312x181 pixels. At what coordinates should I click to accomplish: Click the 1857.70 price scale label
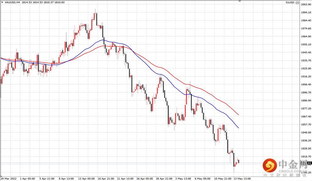(x=306, y=125)
